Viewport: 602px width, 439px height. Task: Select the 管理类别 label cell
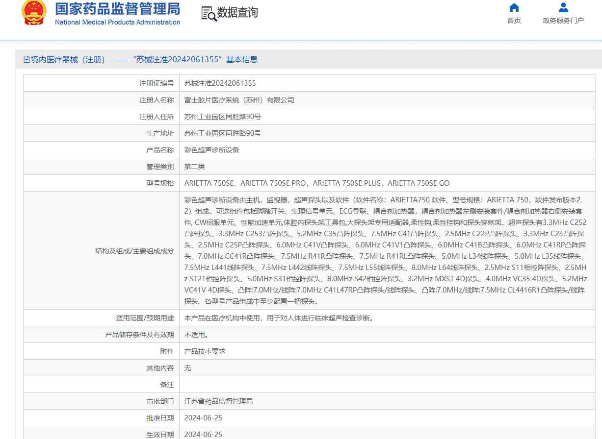coord(101,167)
